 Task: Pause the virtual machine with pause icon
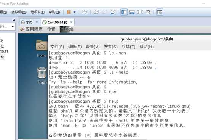pyautogui.click(x=69, y=12)
